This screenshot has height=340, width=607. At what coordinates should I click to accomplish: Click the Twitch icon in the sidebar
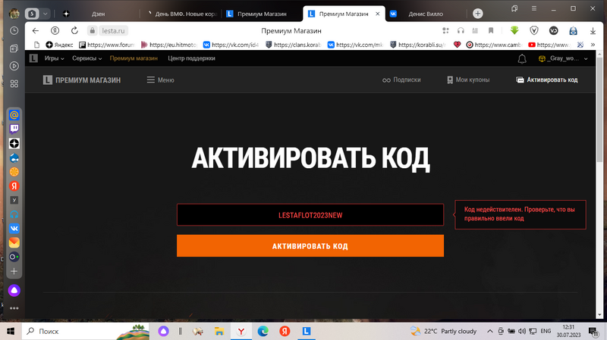point(14,129)
